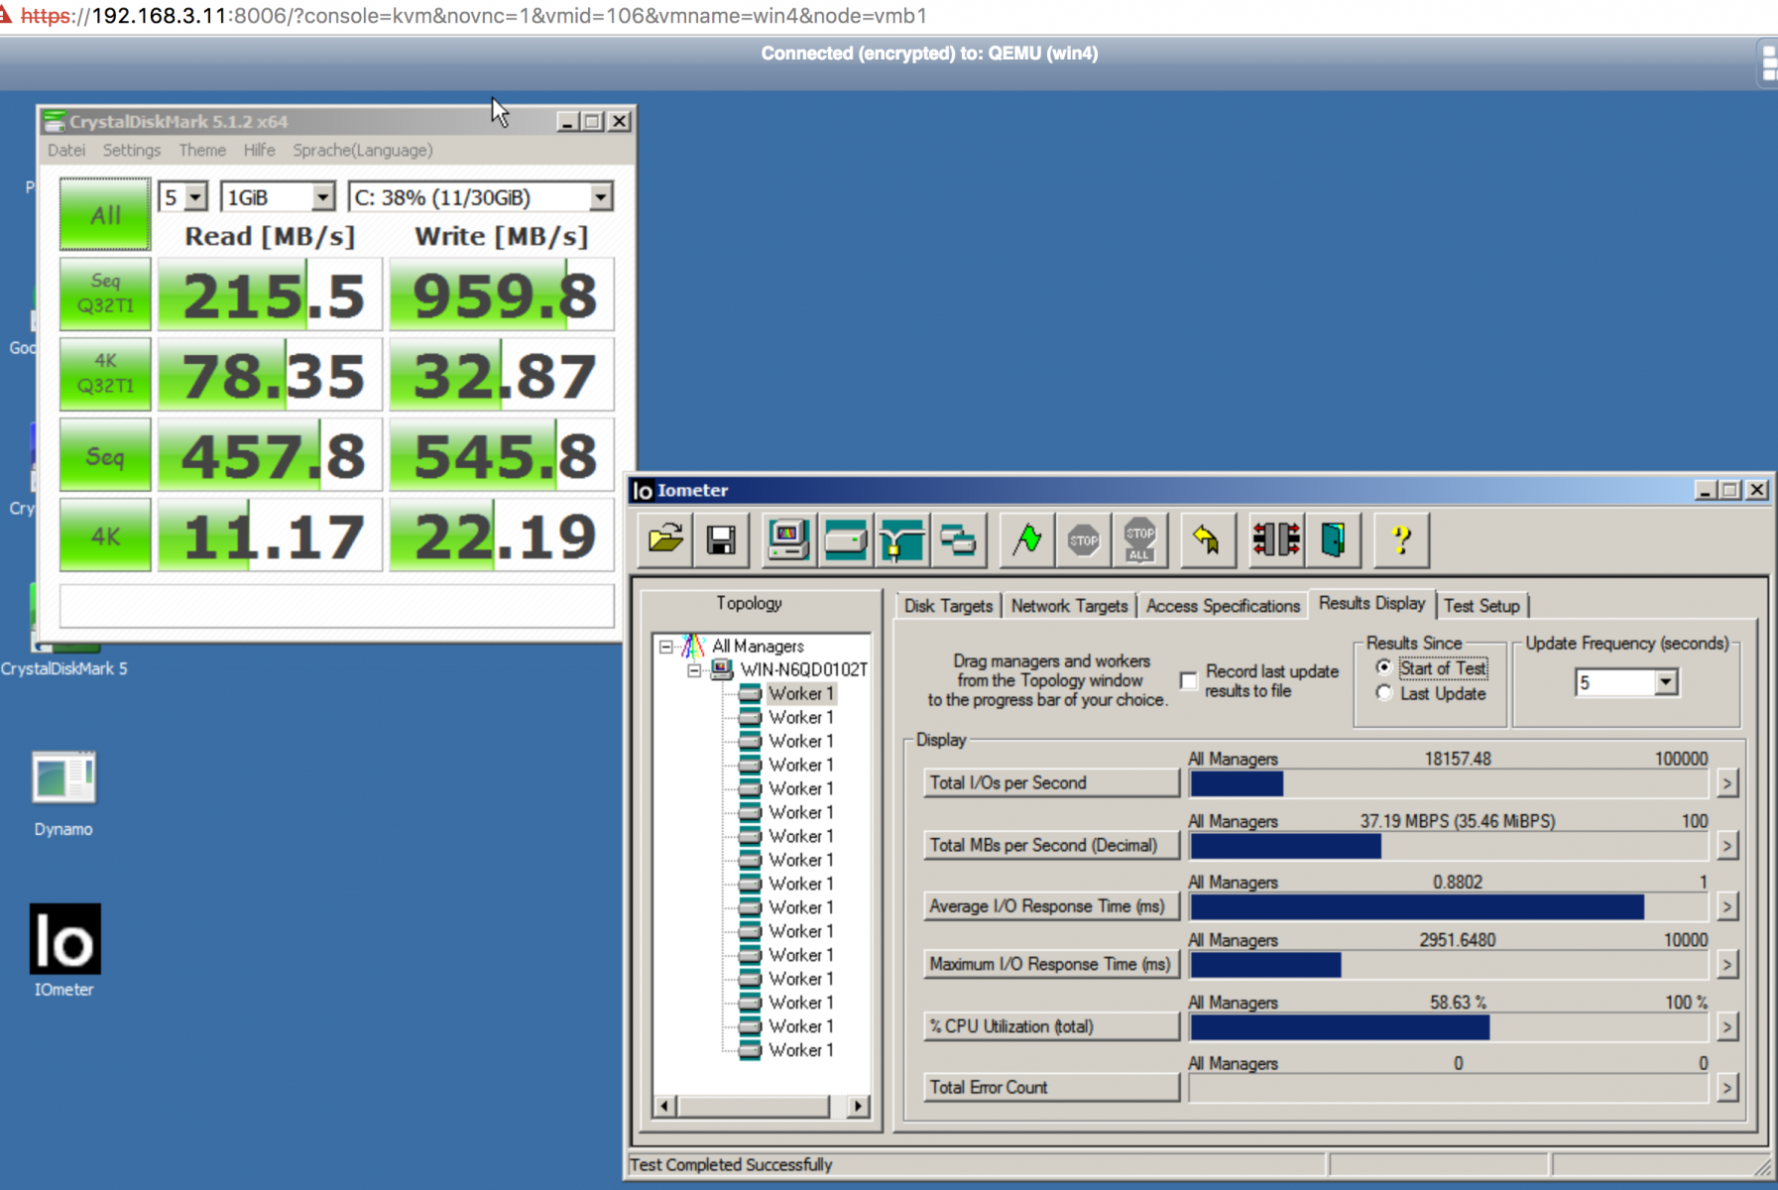1778x1190 pixels.
Task: Open the Settings menu in CrystalDiskMark
Action: (131, 150)
